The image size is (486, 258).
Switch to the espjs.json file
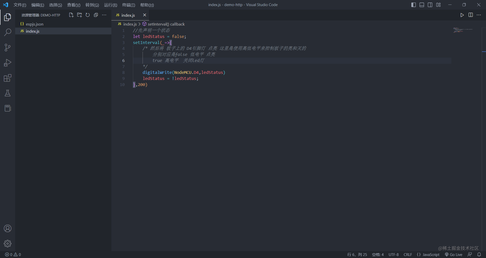point(34,24)
